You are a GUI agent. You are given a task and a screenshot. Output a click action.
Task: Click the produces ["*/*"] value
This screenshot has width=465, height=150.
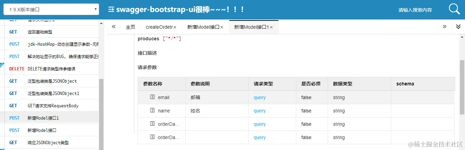(172, 39)
